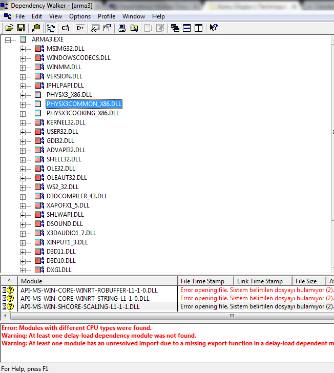
Task: Sort by Link Time Stamp column header
Action: 263,281
